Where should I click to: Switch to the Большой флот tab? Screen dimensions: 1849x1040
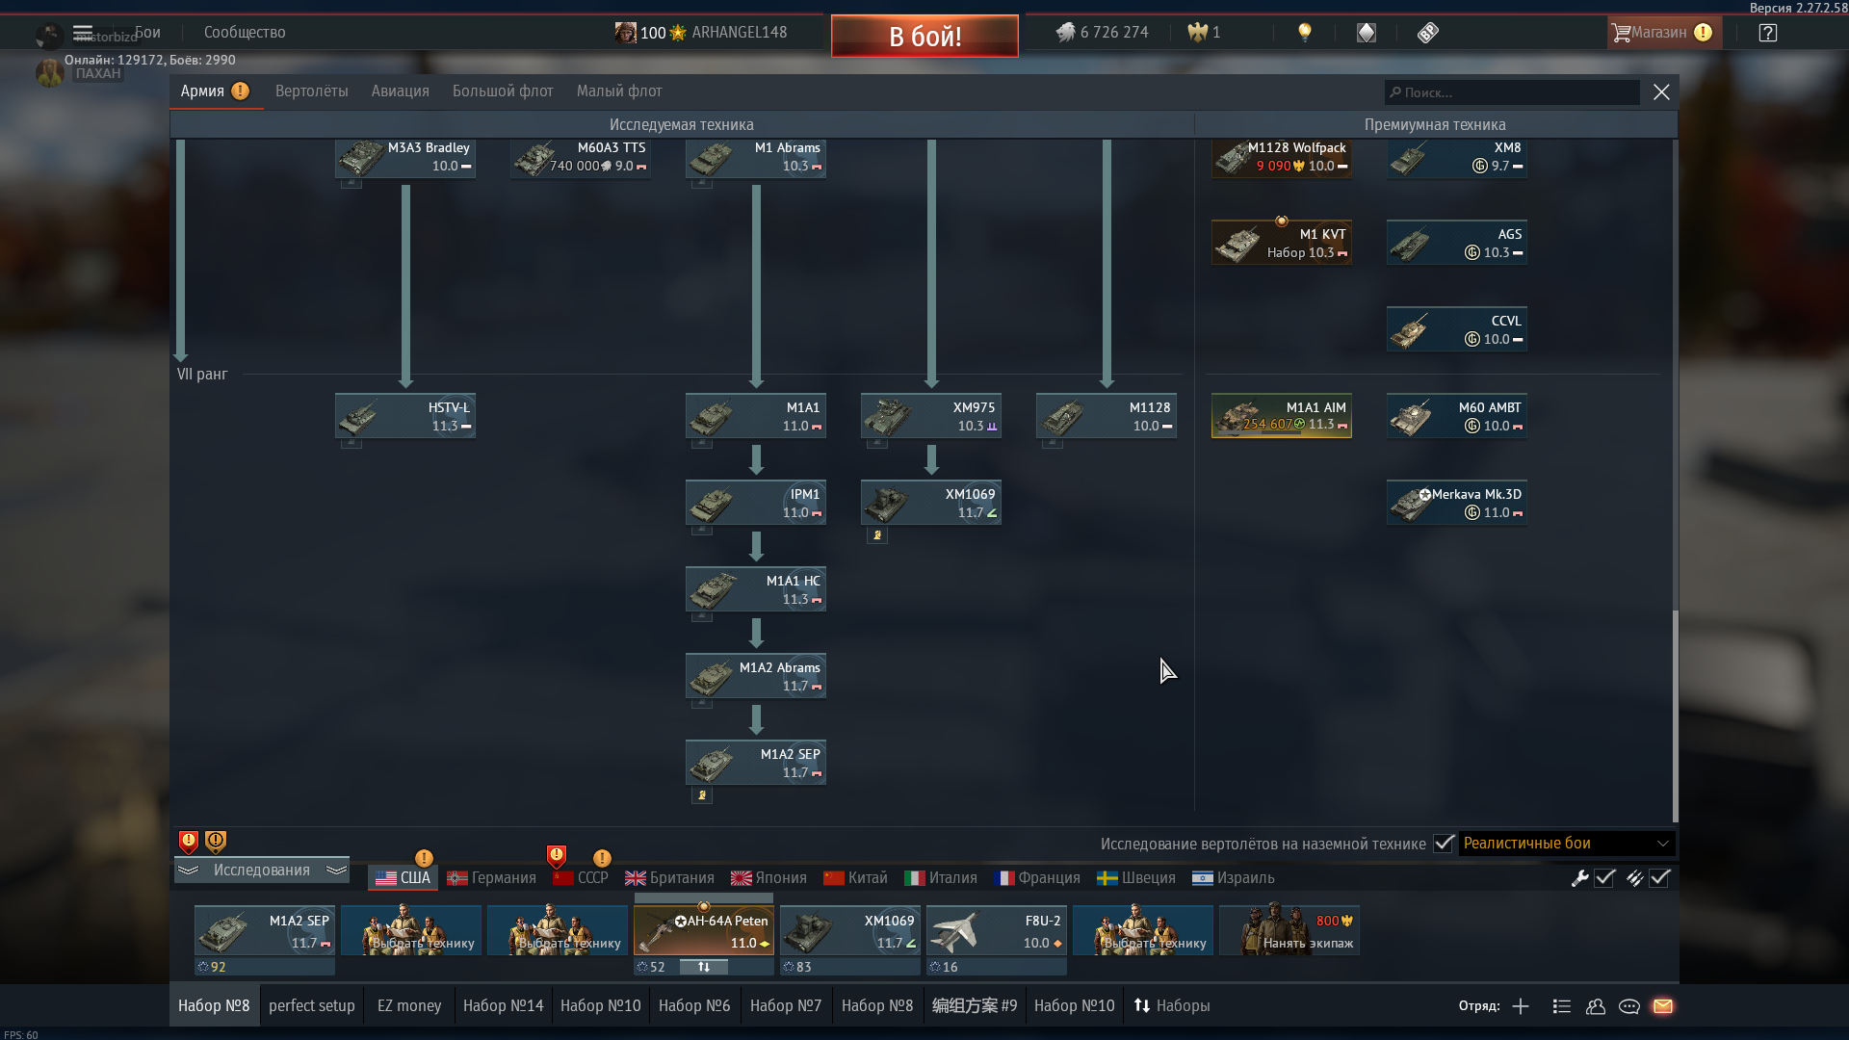tap(503, 91)
